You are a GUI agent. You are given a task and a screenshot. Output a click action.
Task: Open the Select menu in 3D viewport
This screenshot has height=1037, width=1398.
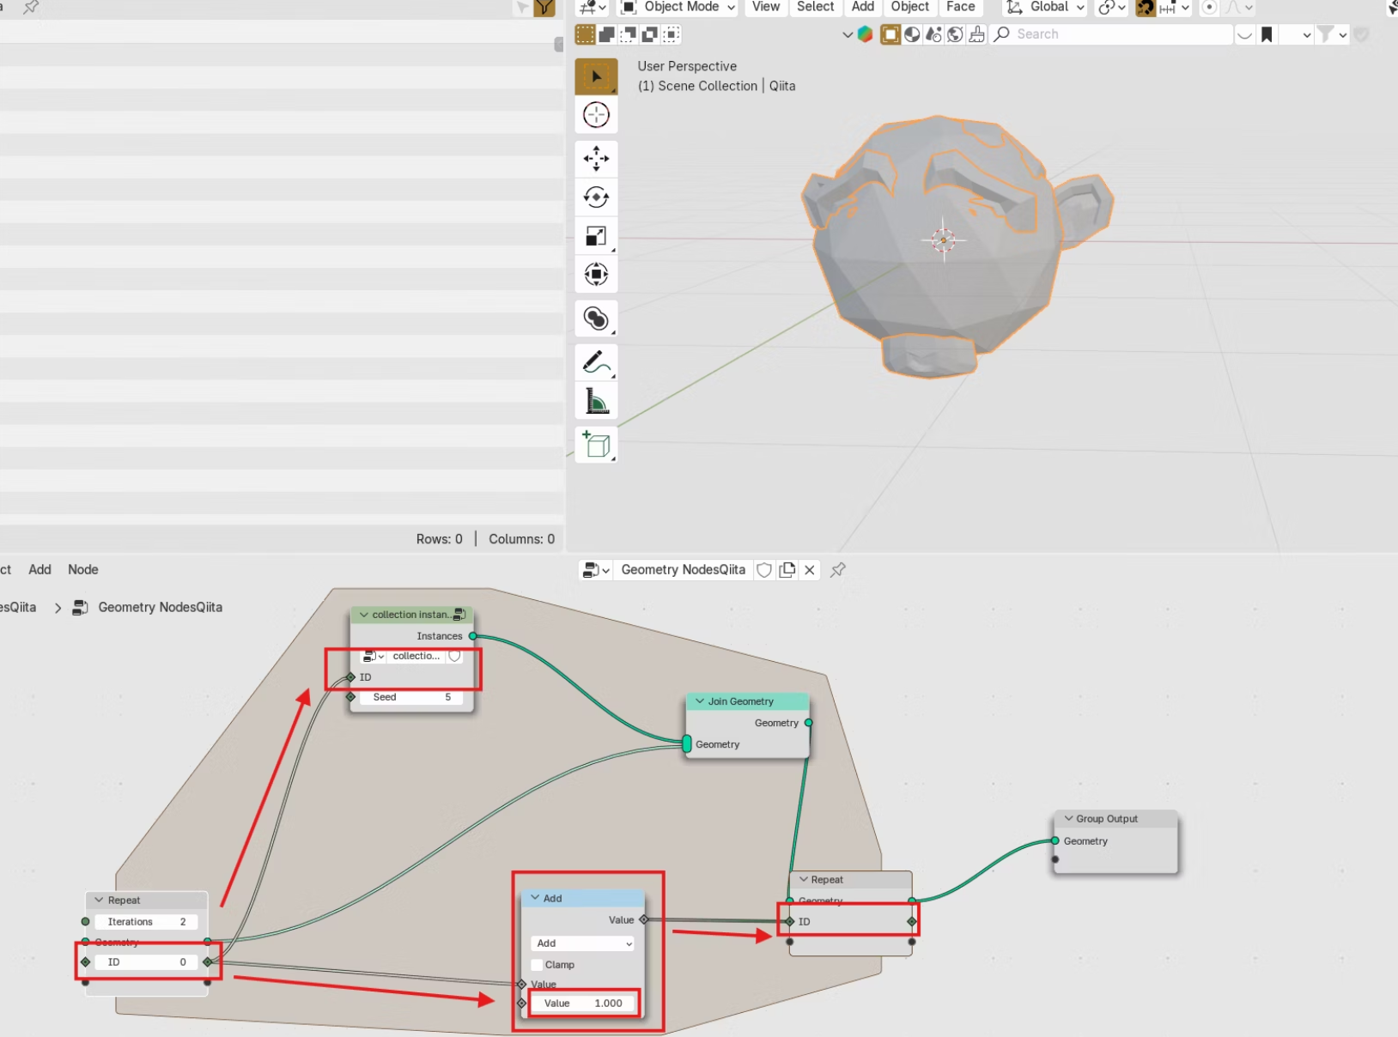[815, 7]
